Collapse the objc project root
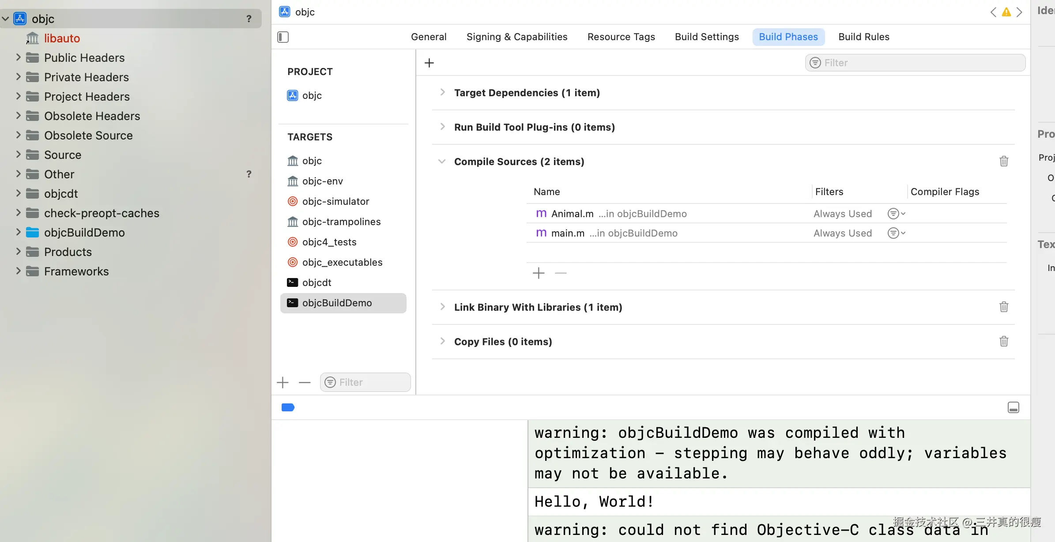1055x542 pixels. pyautogui.click(x=5, y=19)
